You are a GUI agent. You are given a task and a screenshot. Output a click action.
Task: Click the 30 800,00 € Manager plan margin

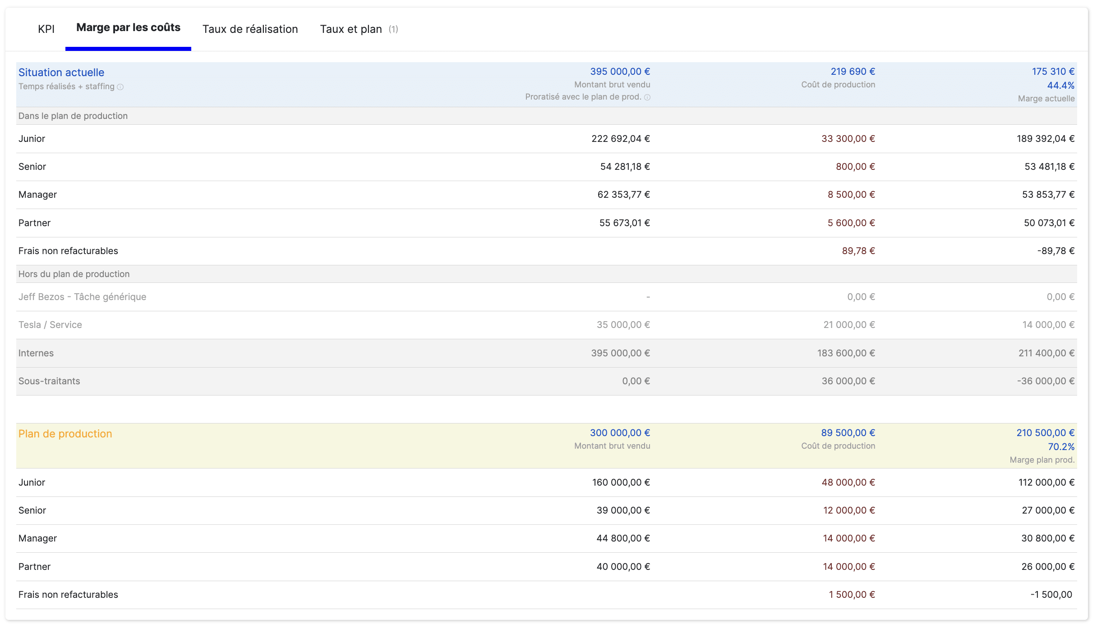tap(1048, 538)
